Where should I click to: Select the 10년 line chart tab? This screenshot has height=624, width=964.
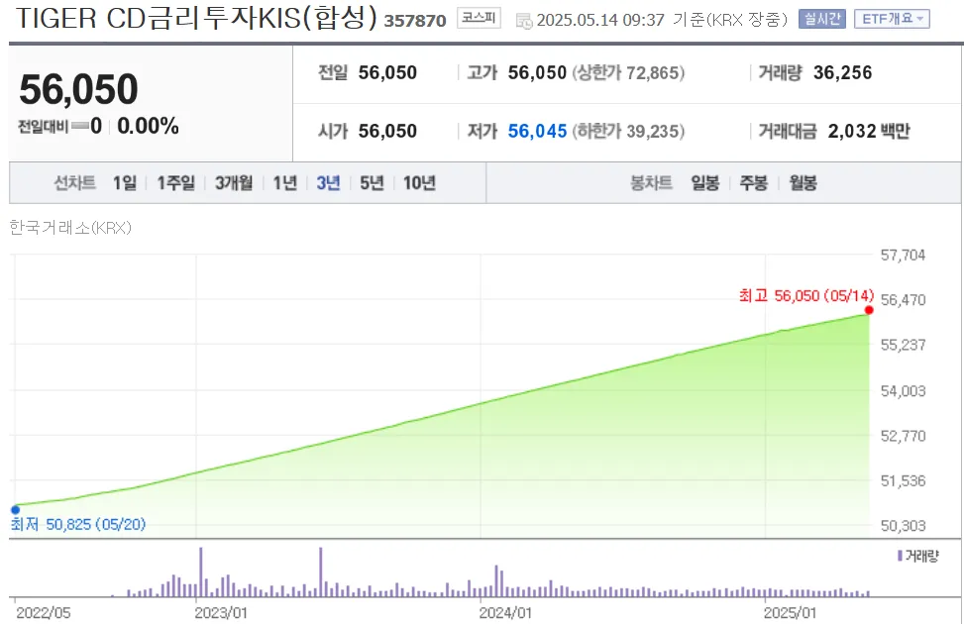click(x=419, y=182)
